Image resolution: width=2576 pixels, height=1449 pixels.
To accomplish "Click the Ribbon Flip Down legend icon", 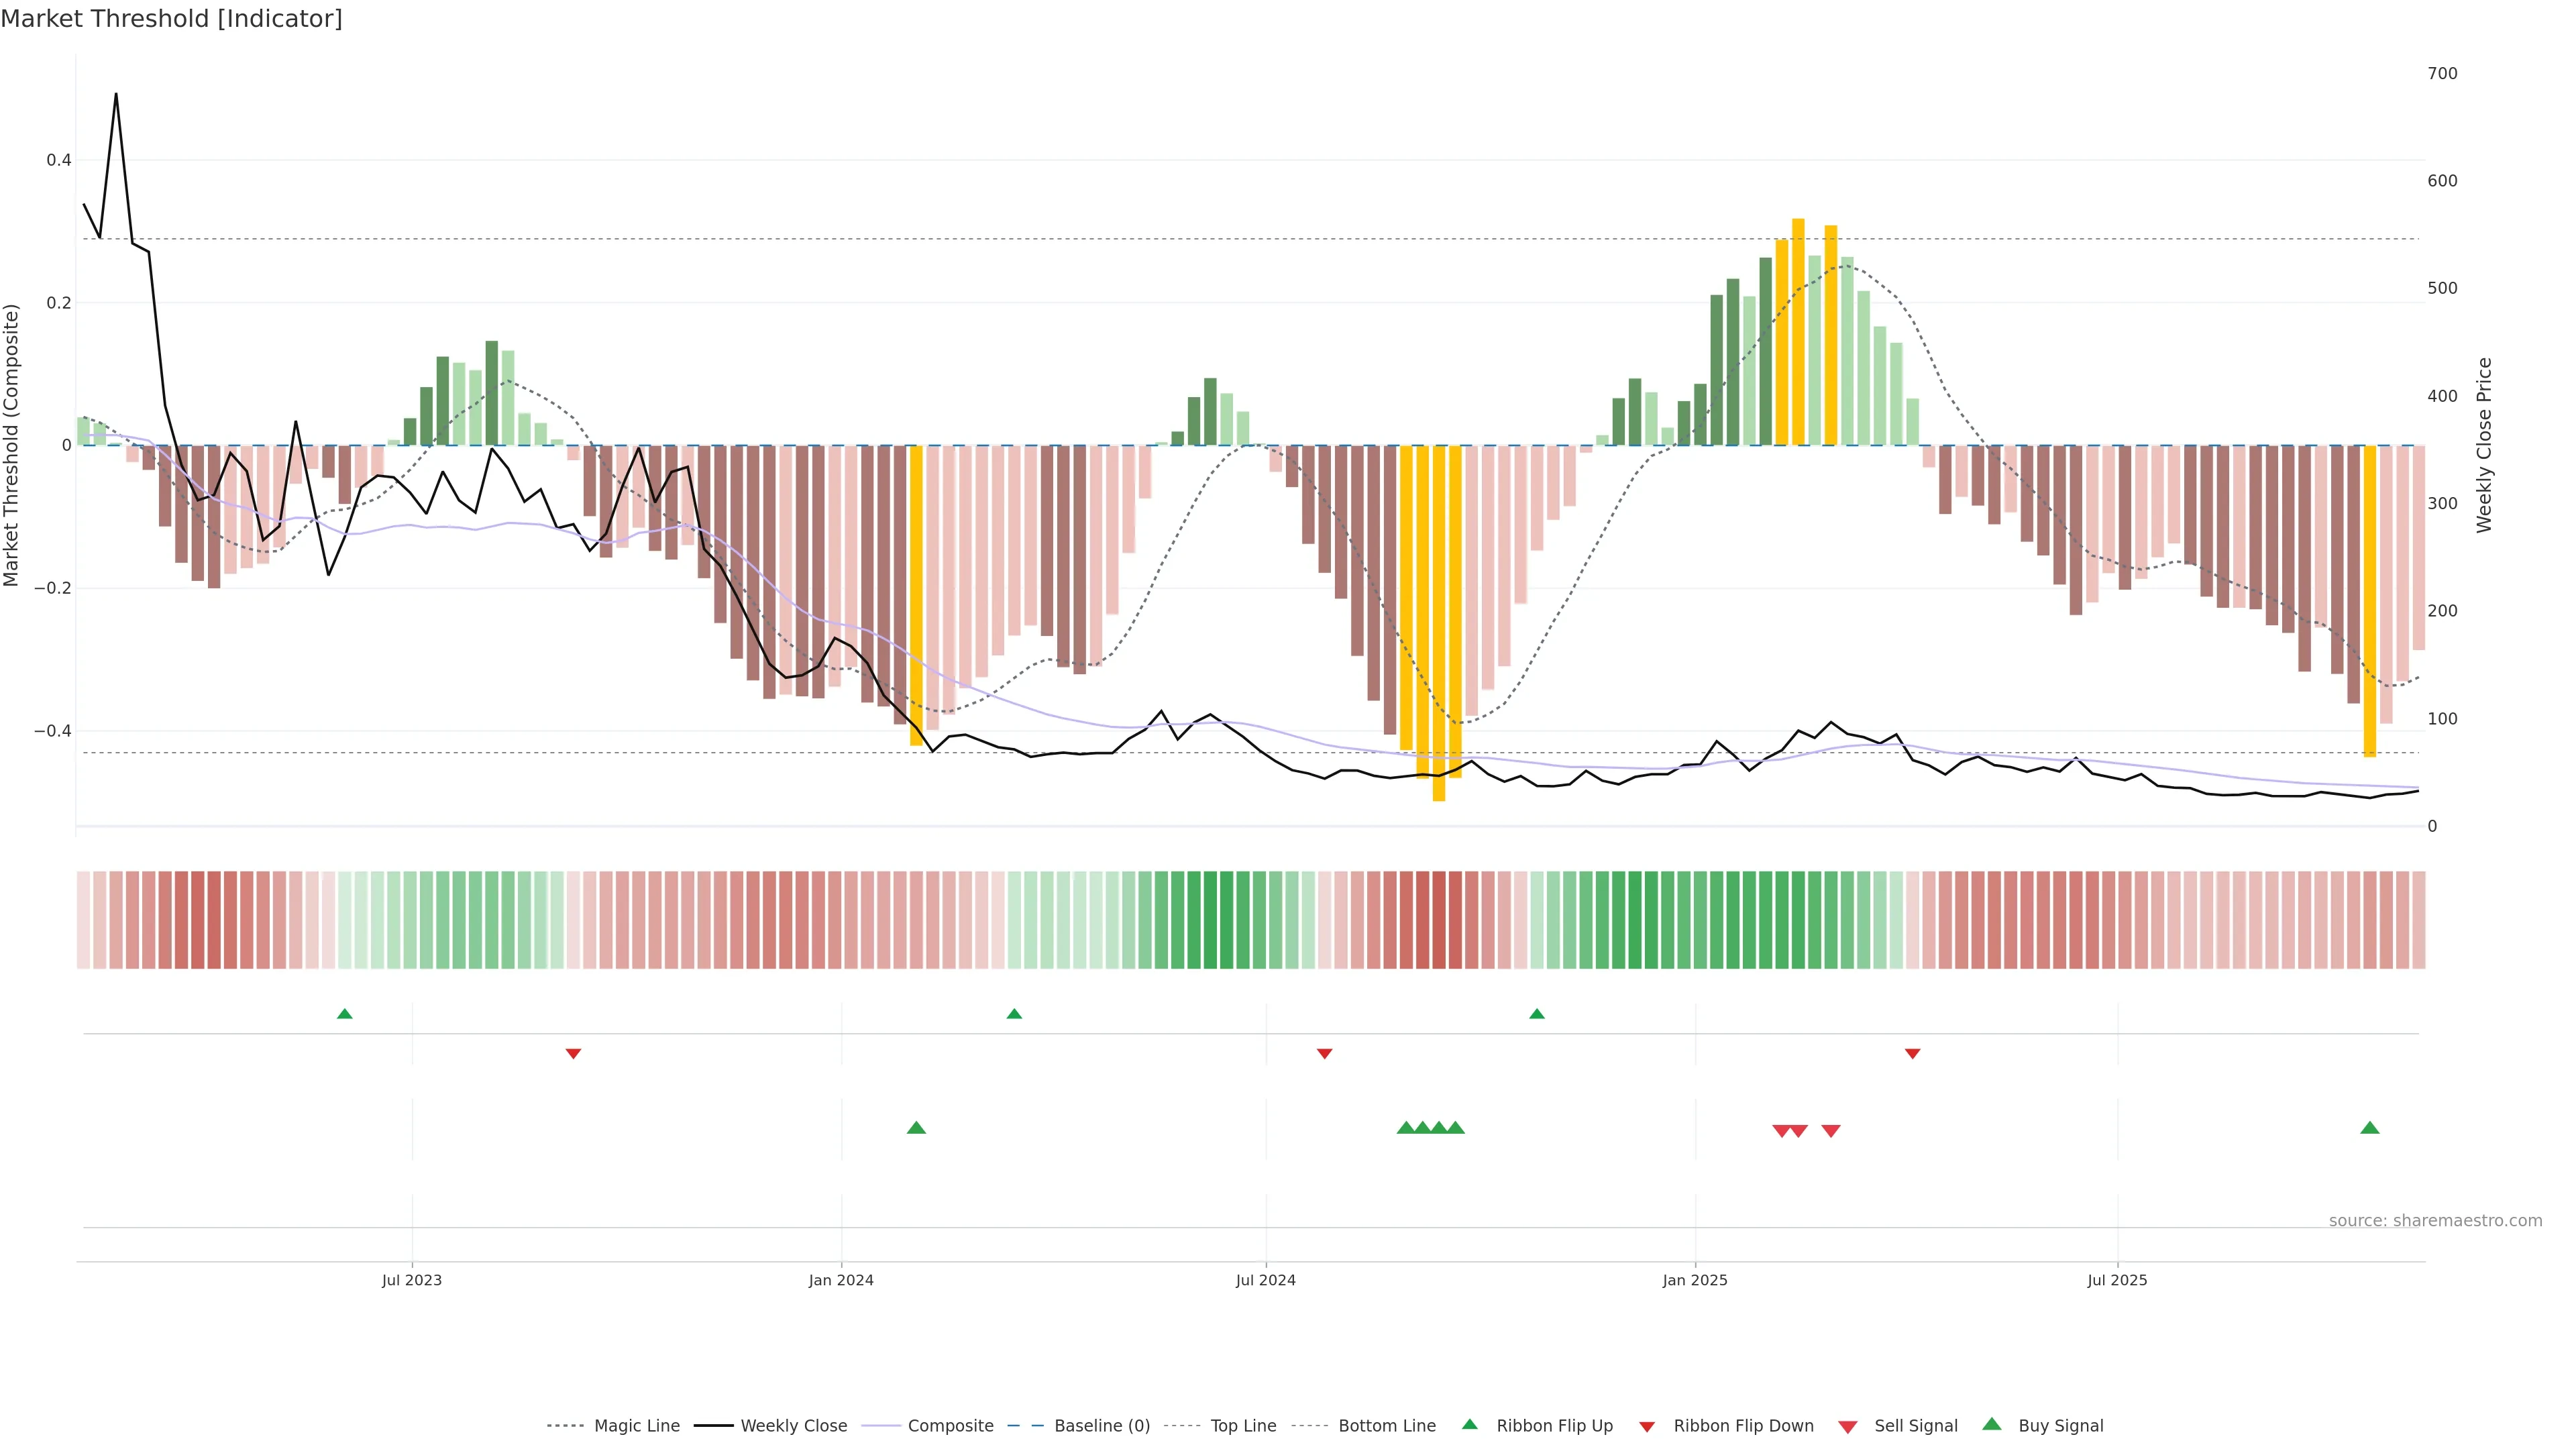I will (1646, 1427).
